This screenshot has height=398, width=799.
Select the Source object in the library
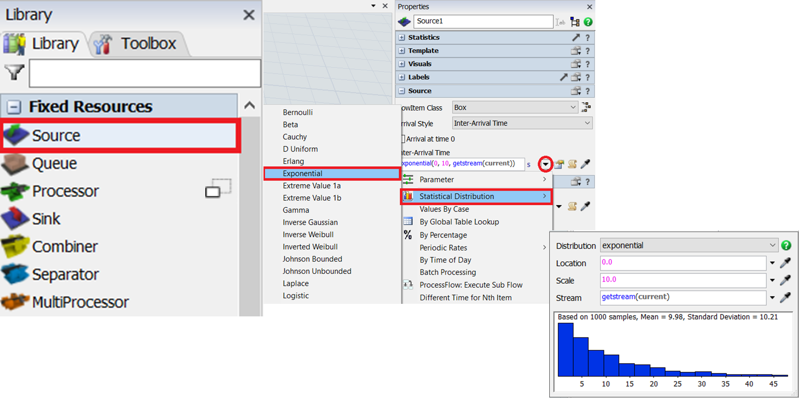pos(56,136)
